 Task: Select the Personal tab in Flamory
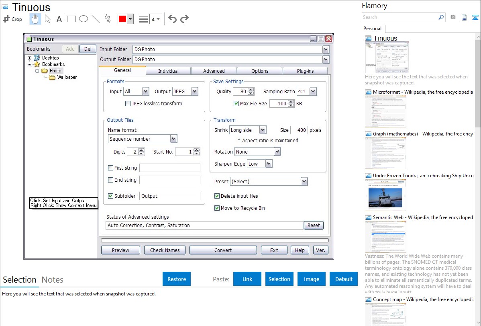(372, 29)
